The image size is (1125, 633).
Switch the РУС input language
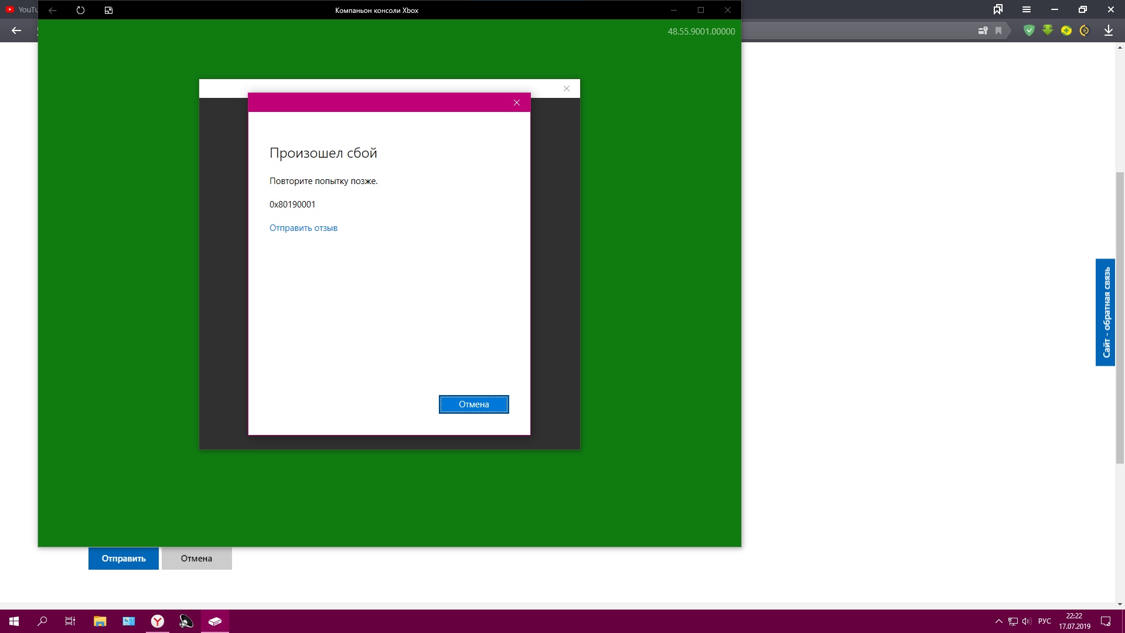click(1045, 621)
